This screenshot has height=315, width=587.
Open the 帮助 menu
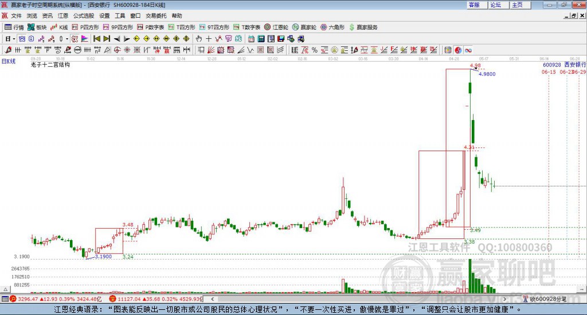click(x=177, y=15)
